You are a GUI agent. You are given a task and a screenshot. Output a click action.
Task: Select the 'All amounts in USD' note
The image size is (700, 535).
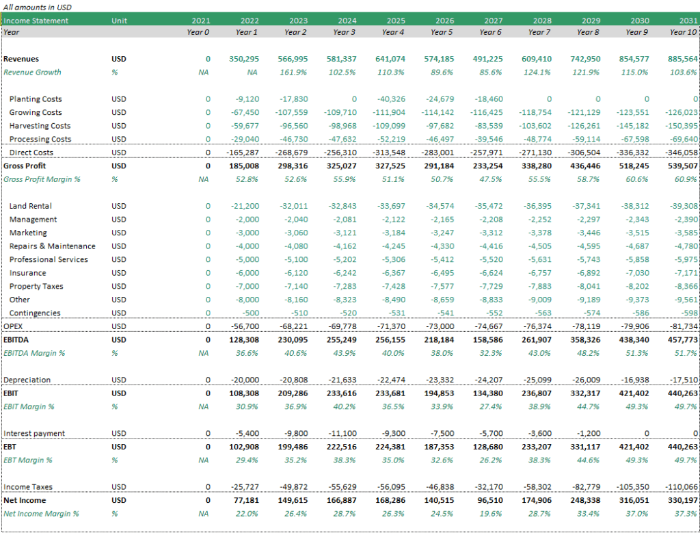38,7
